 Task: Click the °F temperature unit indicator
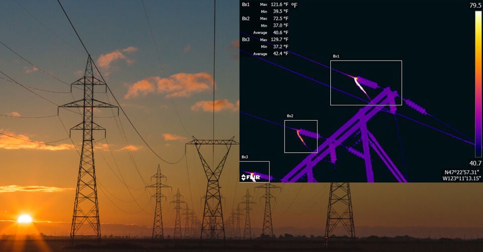point(294,5)
